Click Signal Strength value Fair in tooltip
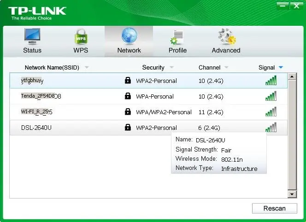The image size is (306, 222). (x=226, y=150)
